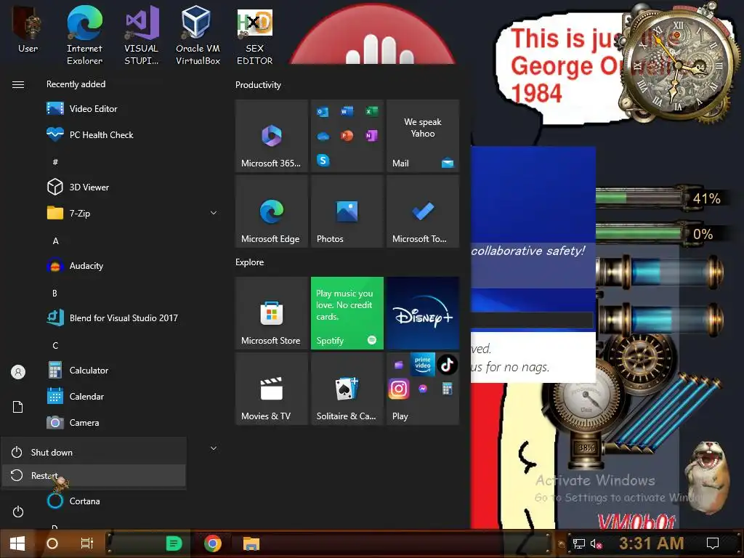The height and width of the screenshot is (558, 744).
Task: Click the Windows Start button
Action: click(17, 543)
